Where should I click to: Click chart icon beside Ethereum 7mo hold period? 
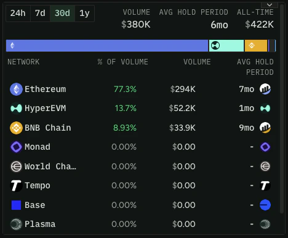265,89
